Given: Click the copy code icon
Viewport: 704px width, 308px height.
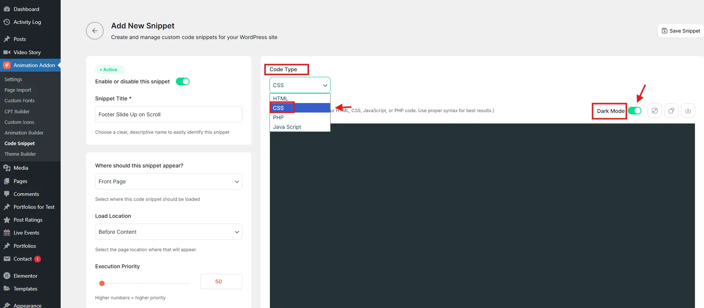Looking at the screenshot, I should pyautogui.click(x=671, y=111).
